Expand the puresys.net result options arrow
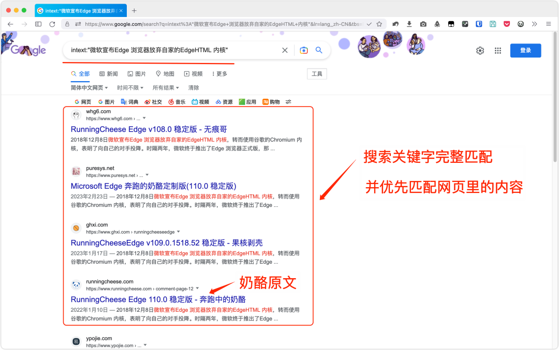This screenshot has width=559, height=350. tap(147, 175)
